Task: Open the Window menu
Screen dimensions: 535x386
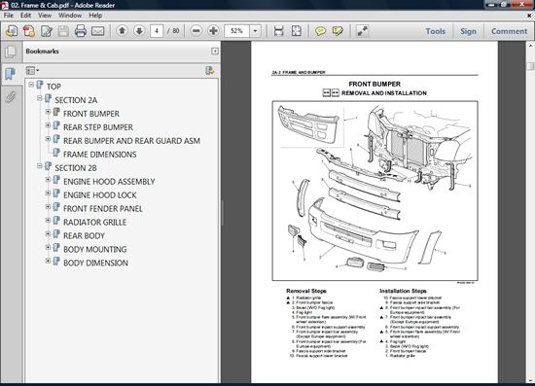Action: (x=70, y=16)
